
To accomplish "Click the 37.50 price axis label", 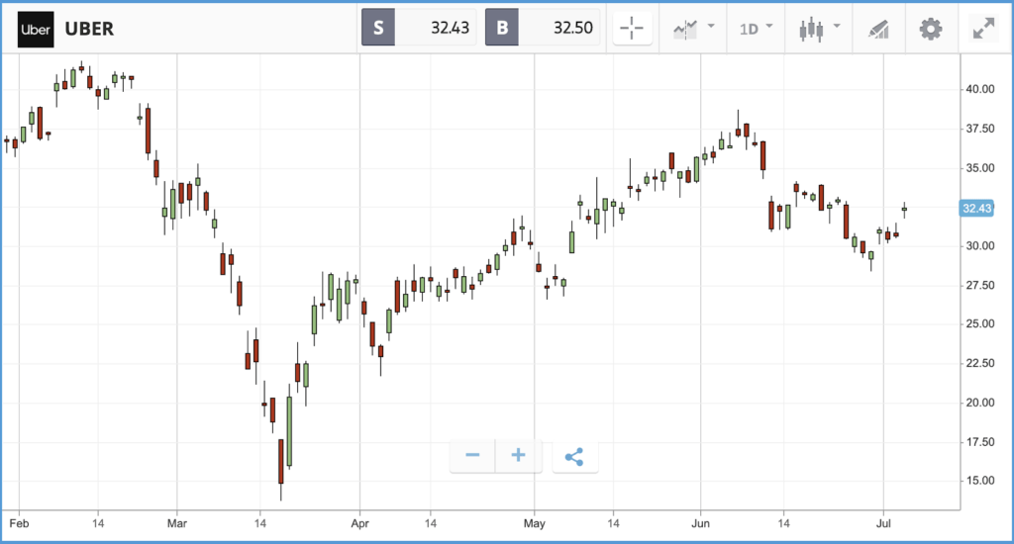I will [x=979, y=129].
